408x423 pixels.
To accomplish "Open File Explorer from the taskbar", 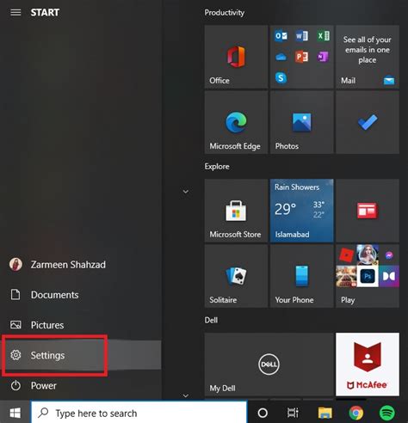I will tap(325, 413).
